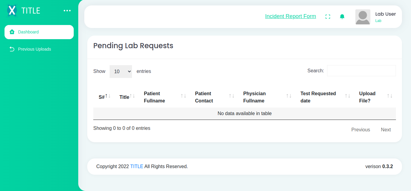This screenshot has width=411, height=191.
Task: Sort by Patient Fullname column
Action: (x=154, y=97)
